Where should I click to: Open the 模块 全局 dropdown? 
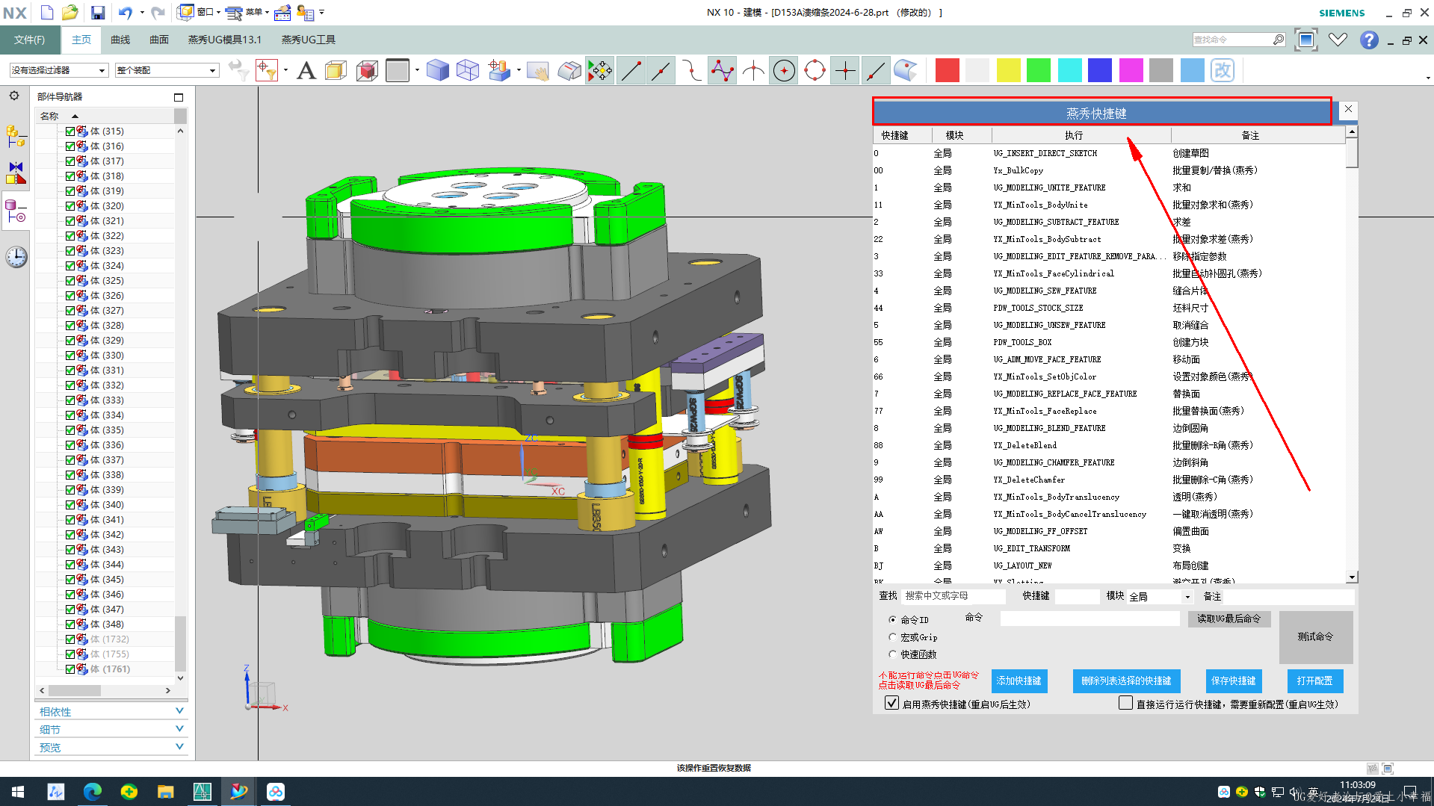point(1160,596)
